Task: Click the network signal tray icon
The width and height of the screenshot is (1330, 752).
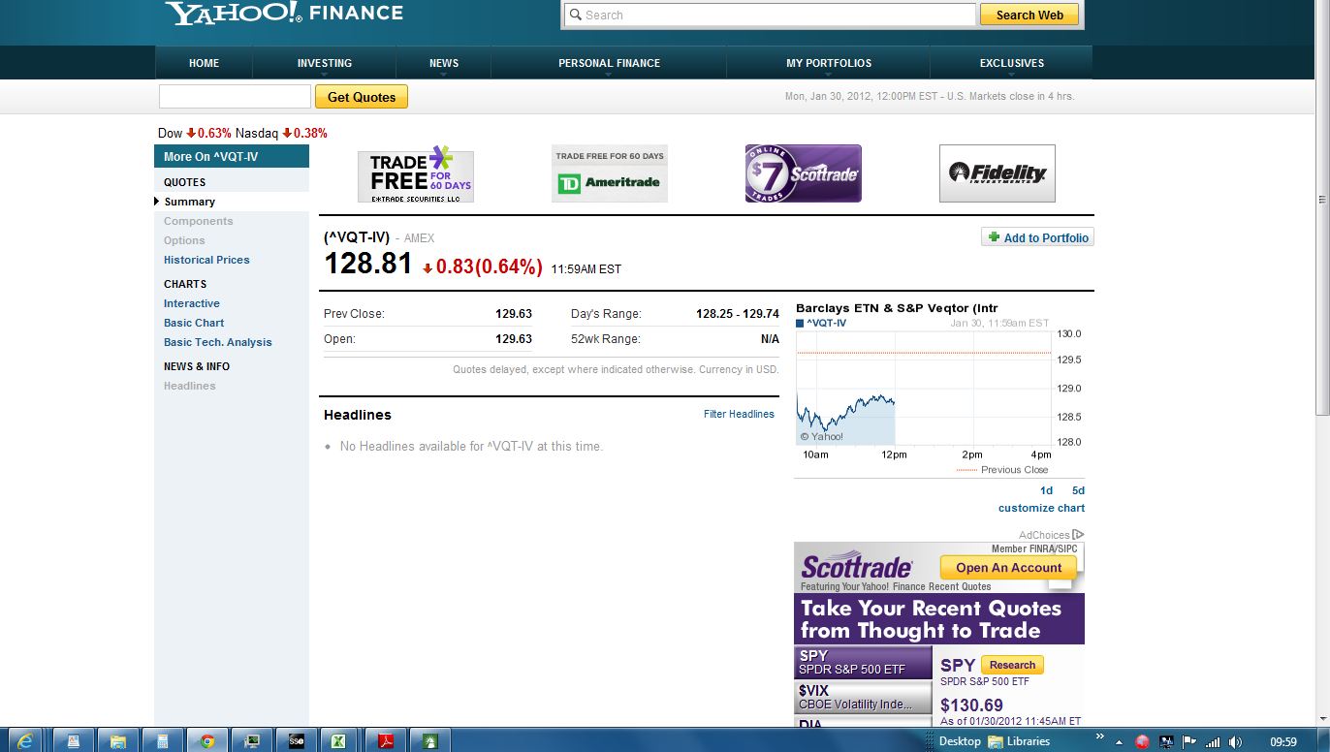Action: pos(1212,742)
